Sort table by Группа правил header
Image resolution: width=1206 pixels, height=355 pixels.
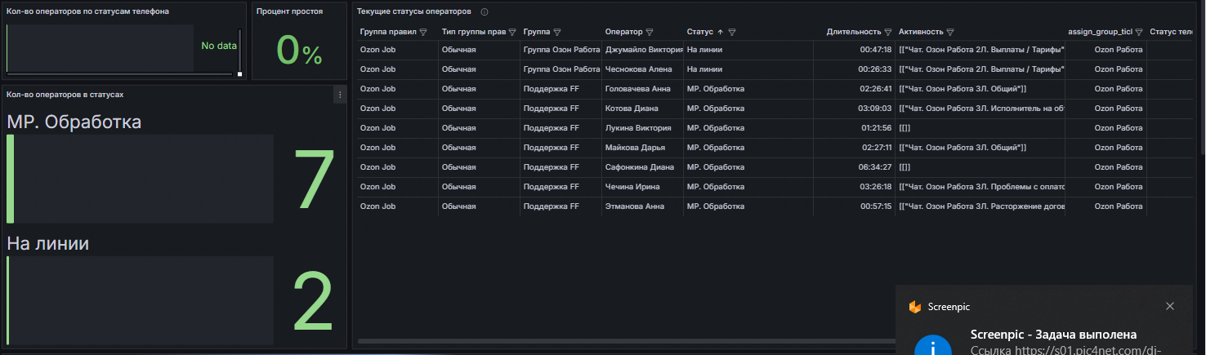coord(388,32)
